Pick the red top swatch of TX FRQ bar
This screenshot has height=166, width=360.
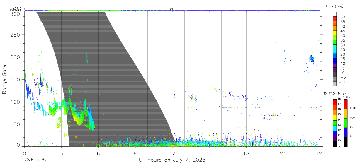334,102
